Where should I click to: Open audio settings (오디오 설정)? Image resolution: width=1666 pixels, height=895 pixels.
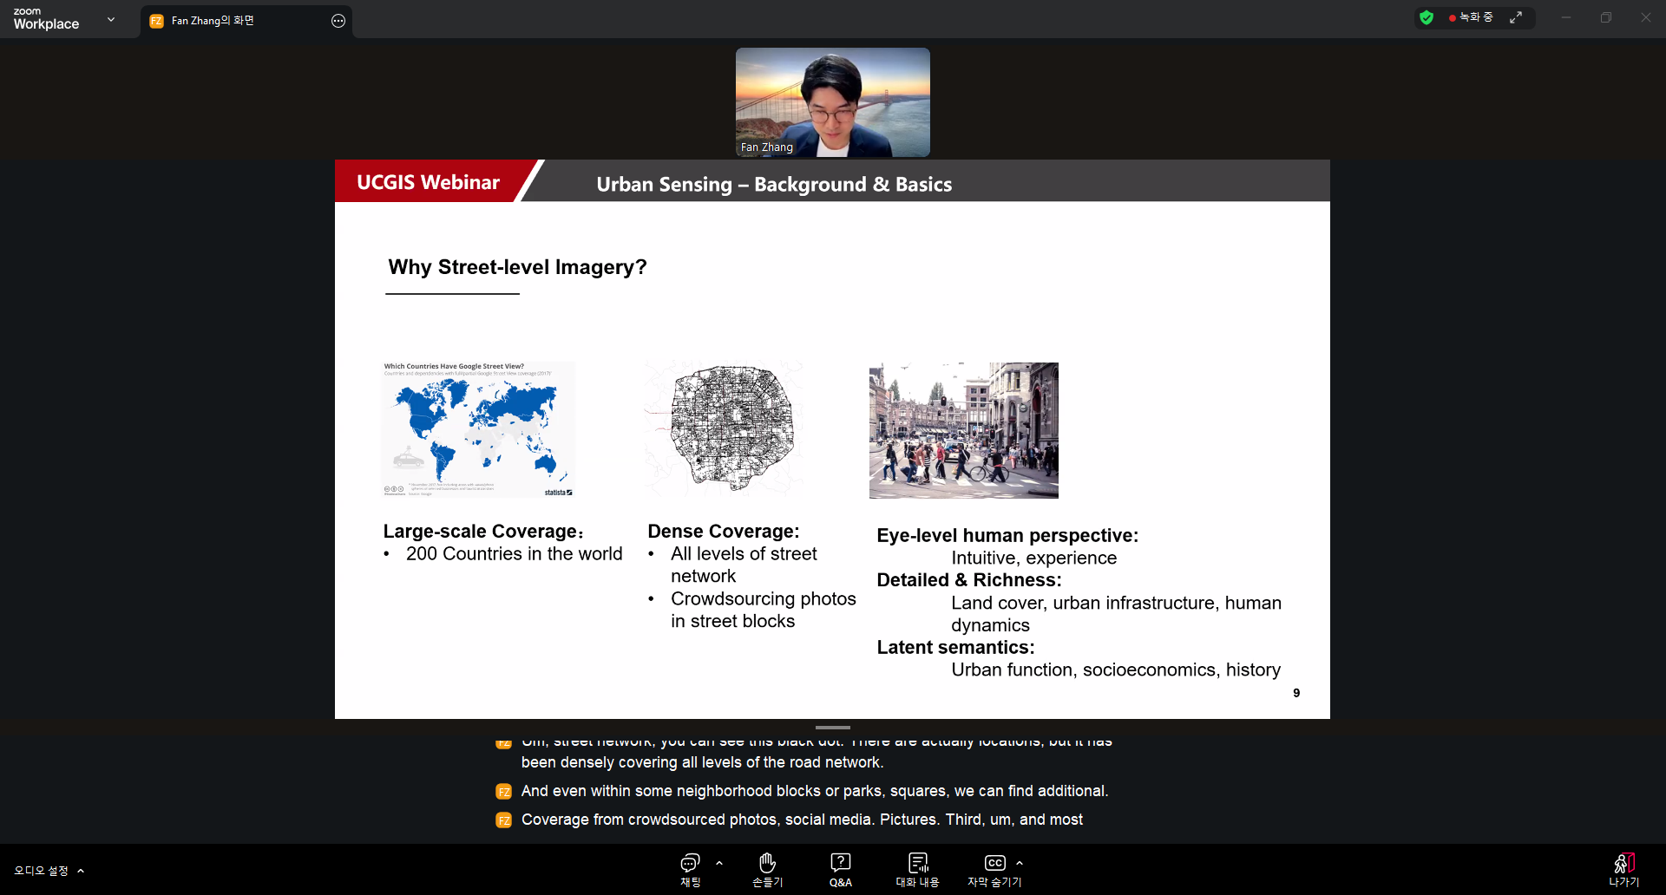tap(41, 871)
